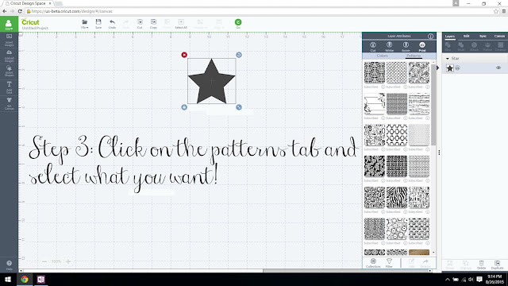
Task: Choose the Cut layer attribute
Action: (x=373, y=46)
